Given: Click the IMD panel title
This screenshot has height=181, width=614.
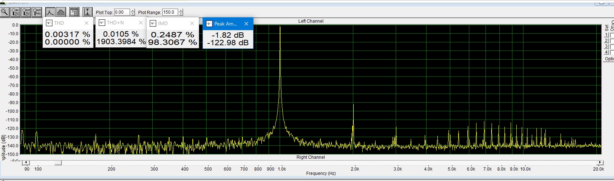Looking at the screenshot, I should [163, 23].
